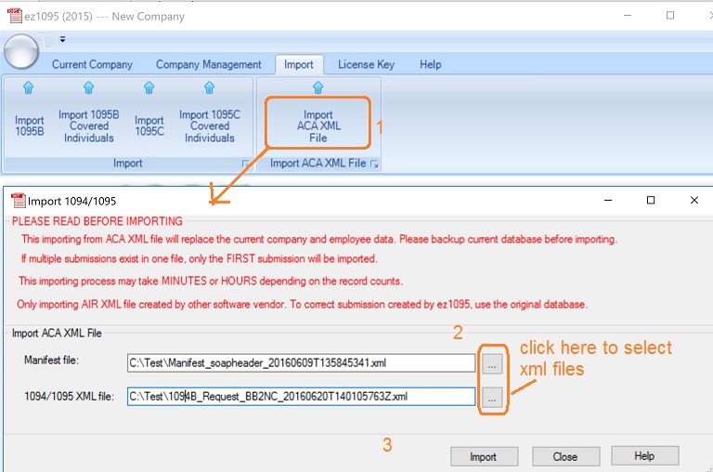This screenshot has height=472, width=713.
Task: Go to the Help ribbon tab
Action: pos(430,64)
